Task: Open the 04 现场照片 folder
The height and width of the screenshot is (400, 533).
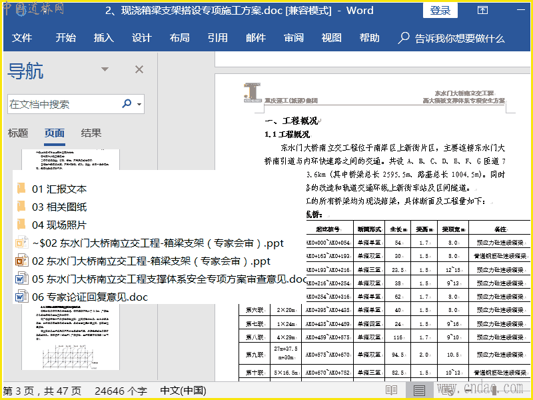Action: (x=59, y=225)
